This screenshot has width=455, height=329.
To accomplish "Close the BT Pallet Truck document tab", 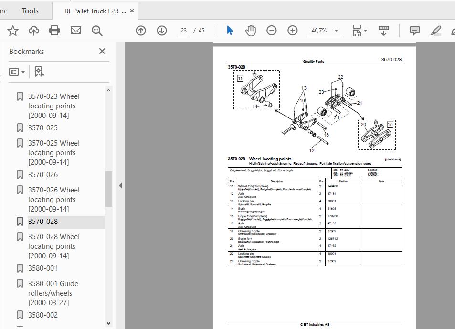I will click(x=132, y=11).
